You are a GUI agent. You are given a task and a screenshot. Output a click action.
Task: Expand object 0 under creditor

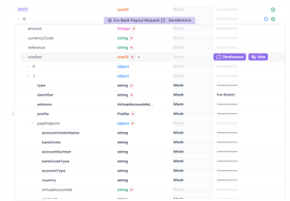click(x=28, y=67)
